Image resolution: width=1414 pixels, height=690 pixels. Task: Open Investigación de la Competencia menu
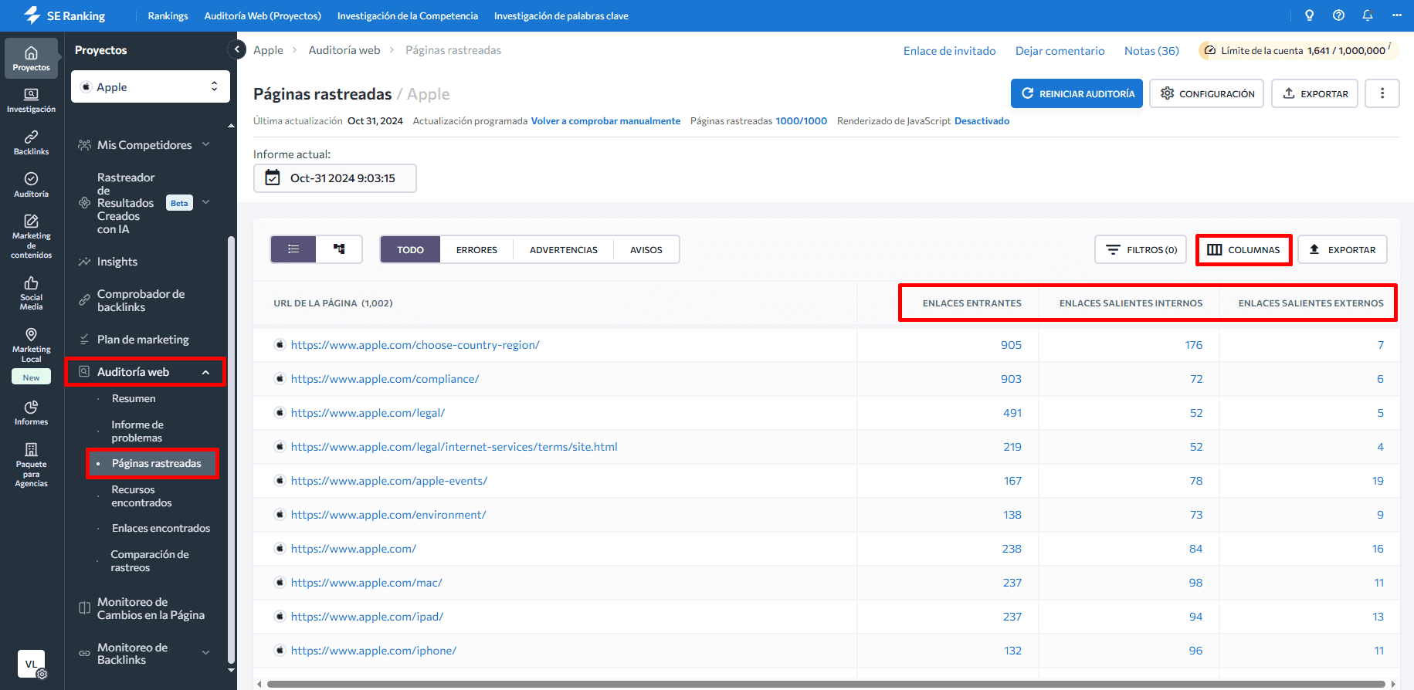click(x=408, y=15)
